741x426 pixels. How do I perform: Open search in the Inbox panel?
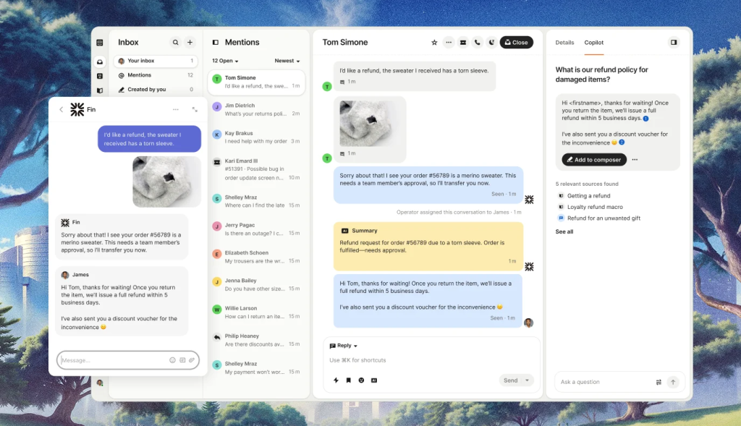pyautogui.click(x=174, y=43)
